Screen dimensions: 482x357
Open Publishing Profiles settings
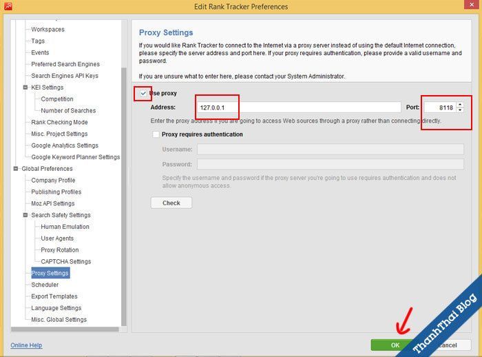(x=56, y=192)
